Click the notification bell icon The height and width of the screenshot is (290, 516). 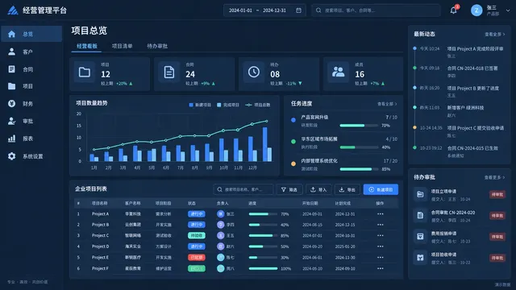453,10
